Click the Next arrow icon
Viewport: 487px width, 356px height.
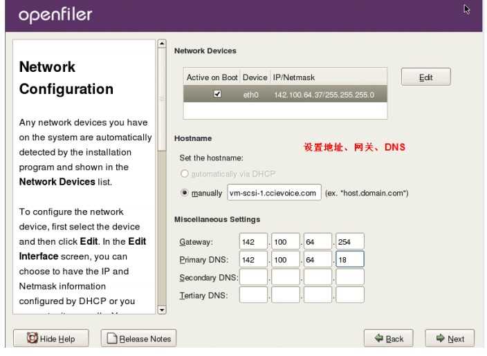[441, 338]
